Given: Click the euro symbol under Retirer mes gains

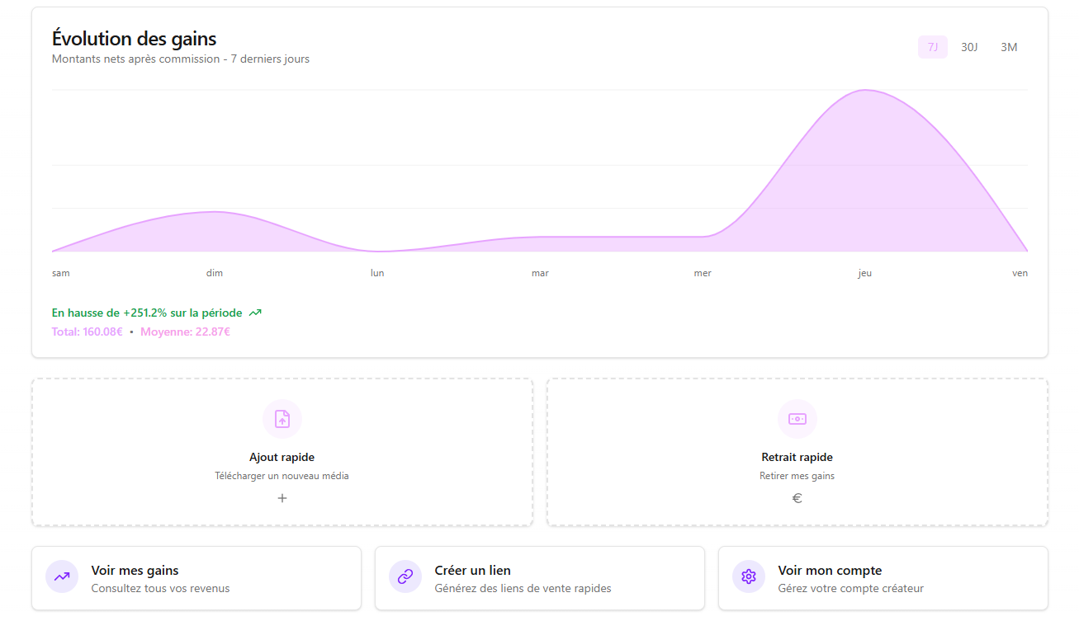Looking at the screenshot, I should click(797, 498).
